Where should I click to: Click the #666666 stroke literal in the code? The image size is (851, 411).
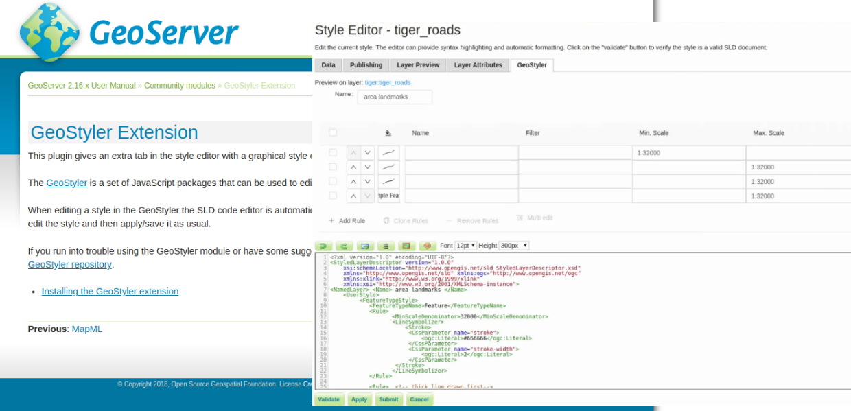click(475, 338)
